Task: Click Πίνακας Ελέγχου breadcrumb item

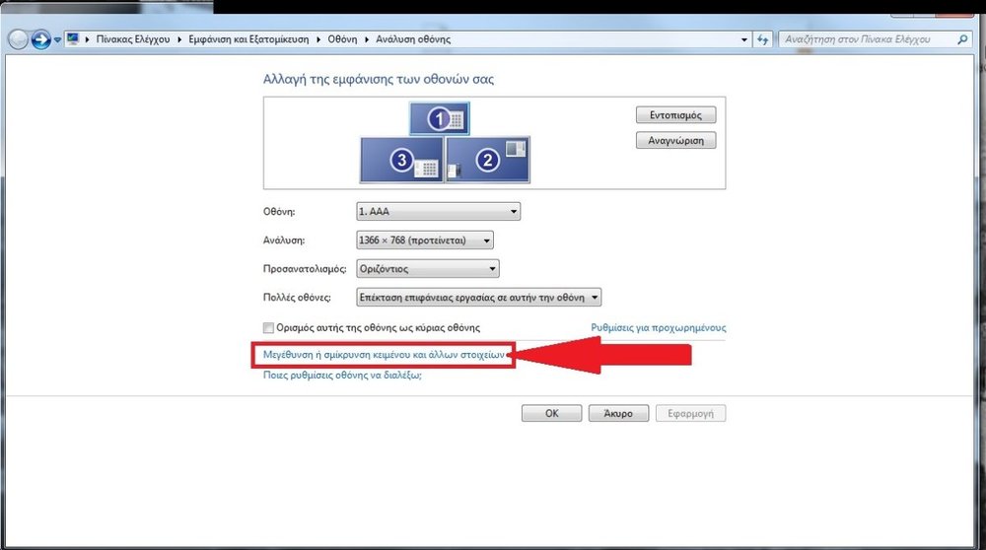Action: click(x=136, y=39)
